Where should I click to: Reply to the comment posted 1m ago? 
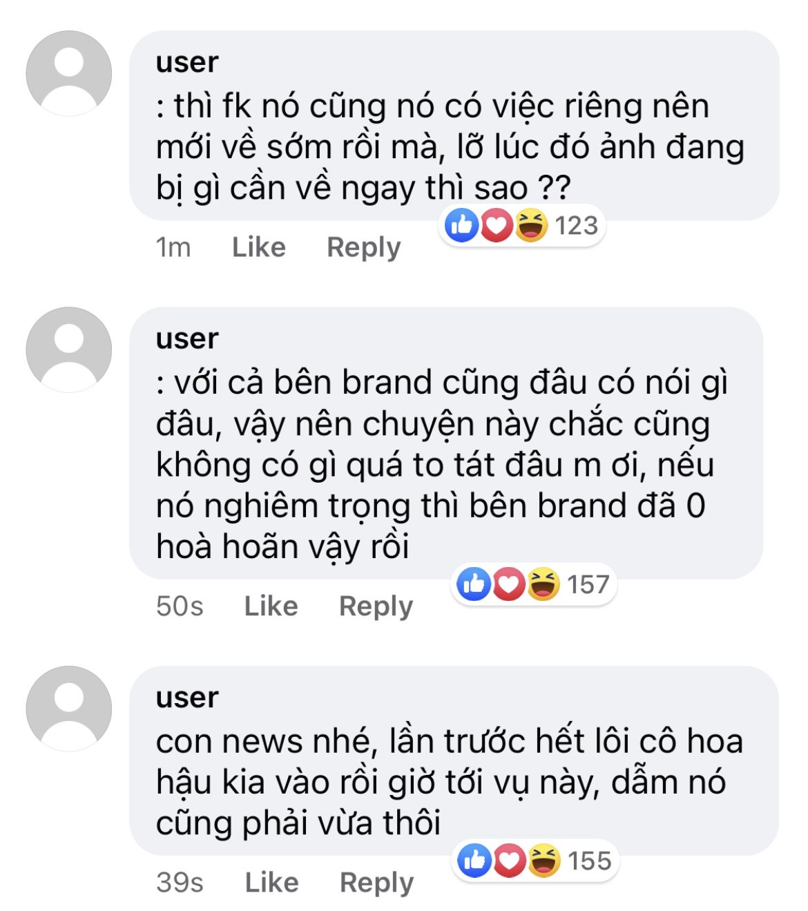(x=364, y=247)
